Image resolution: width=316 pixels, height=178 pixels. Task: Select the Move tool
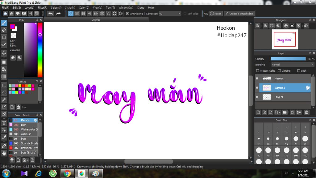pos(4,53)
